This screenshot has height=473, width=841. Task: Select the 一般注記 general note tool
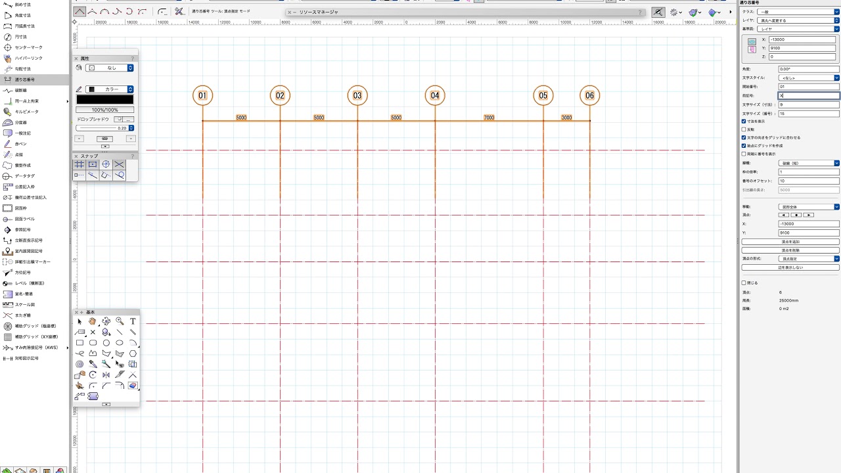click(34, 133)
